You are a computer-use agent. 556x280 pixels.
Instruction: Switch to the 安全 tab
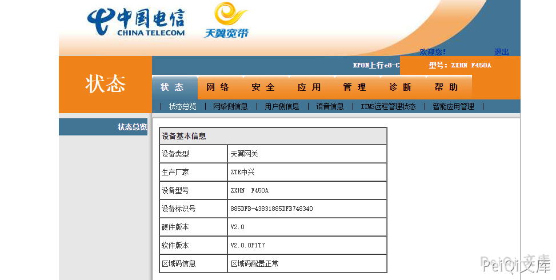[263, 87]
